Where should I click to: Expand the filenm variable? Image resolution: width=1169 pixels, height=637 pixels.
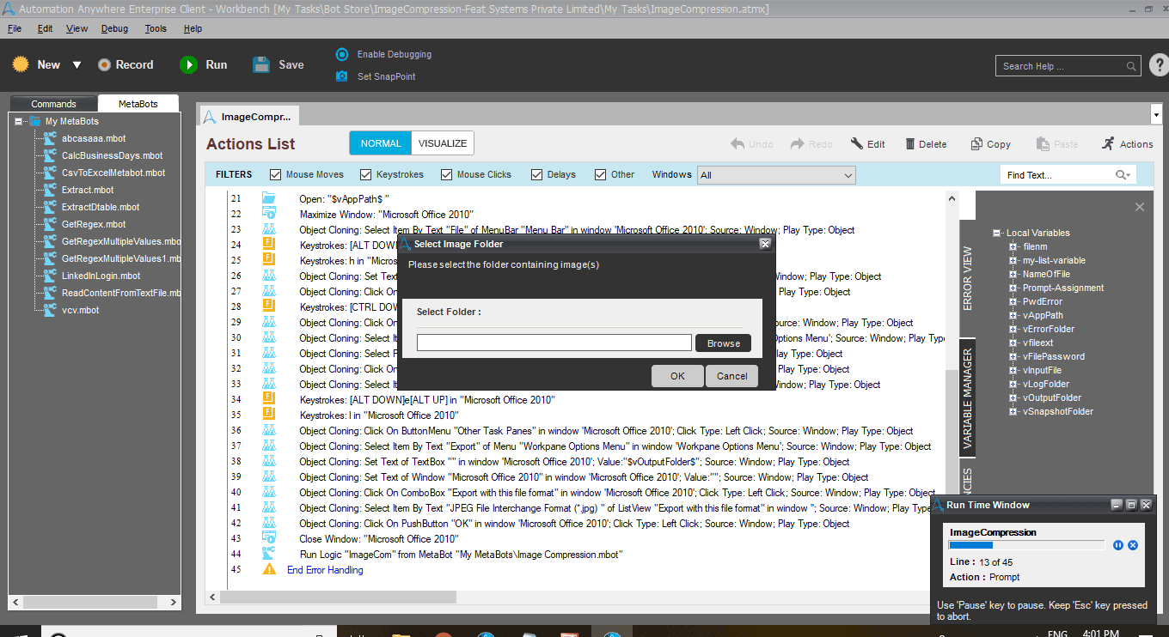1013,246
